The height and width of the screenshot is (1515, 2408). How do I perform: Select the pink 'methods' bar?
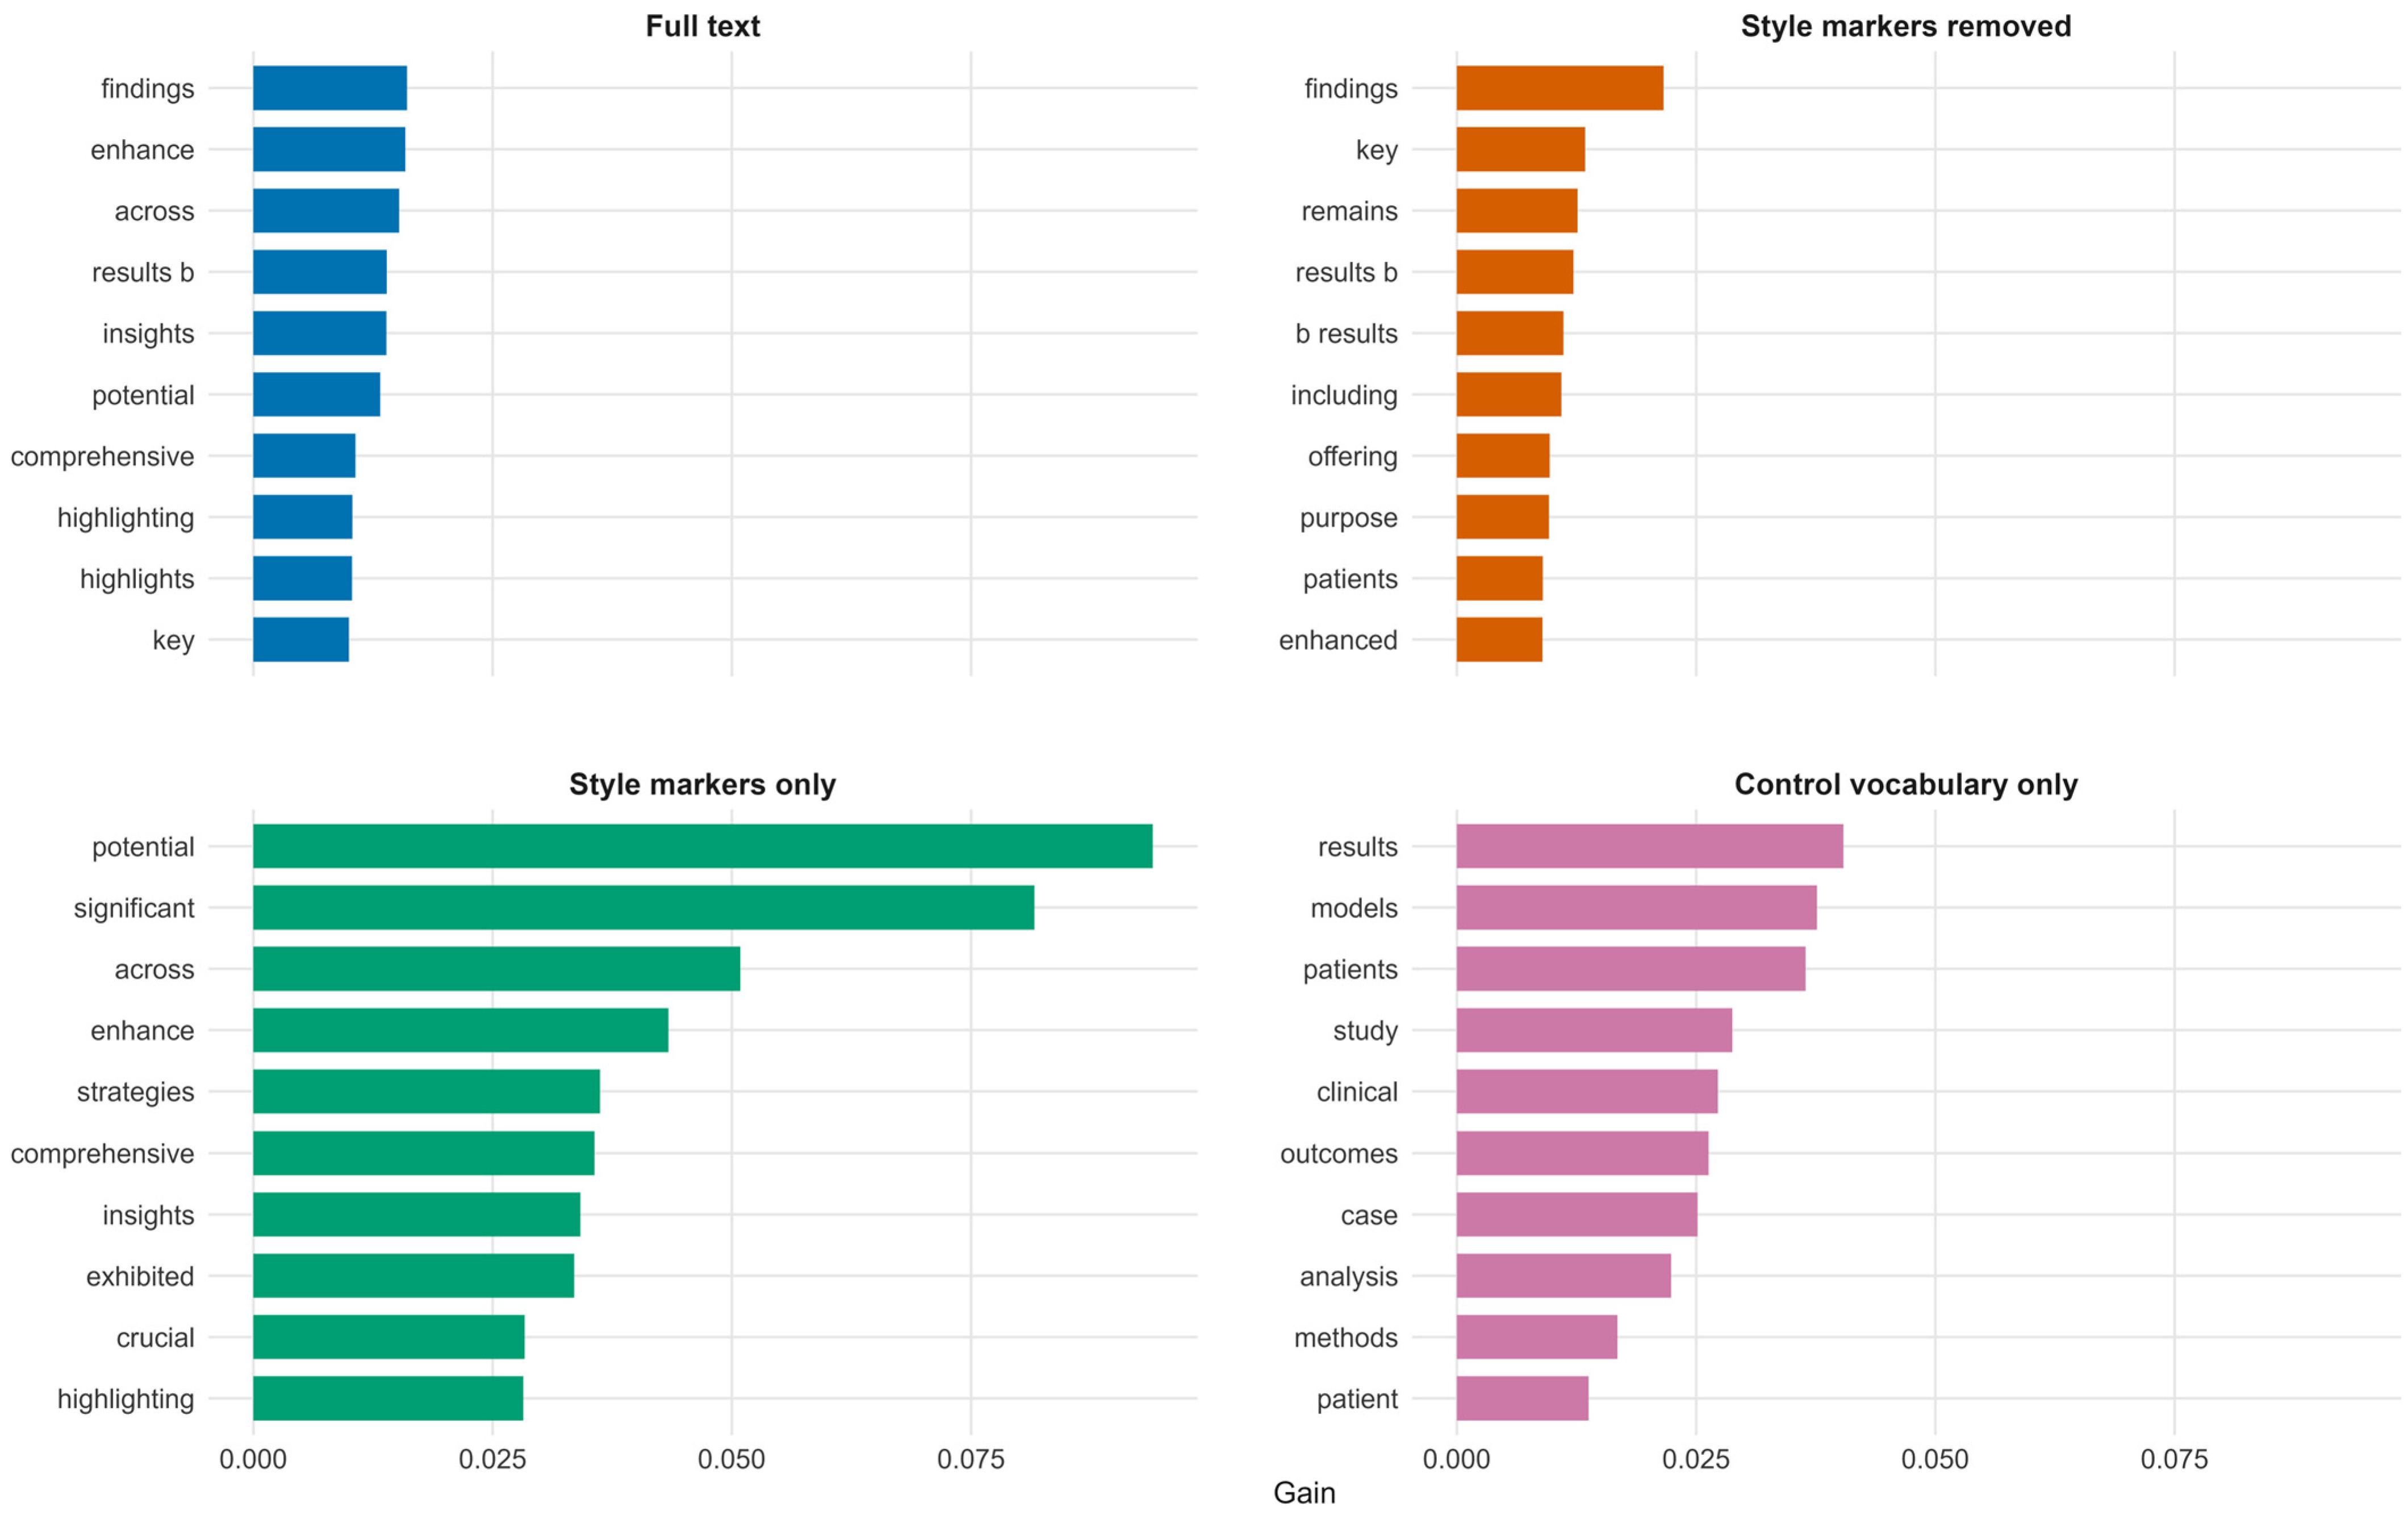(x=1537, y=1337)
